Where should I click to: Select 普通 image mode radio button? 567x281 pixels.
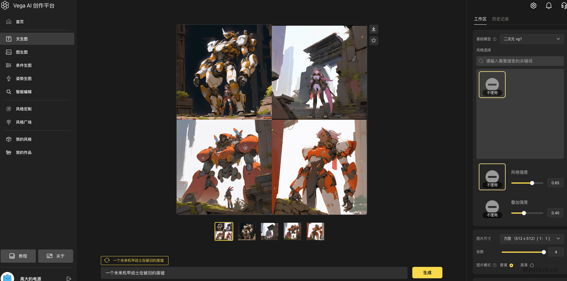(511, 265)
